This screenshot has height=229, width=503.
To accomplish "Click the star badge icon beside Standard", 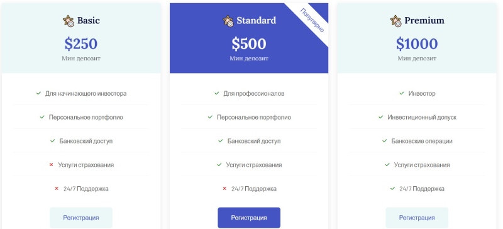I will (x=228, y=21).
